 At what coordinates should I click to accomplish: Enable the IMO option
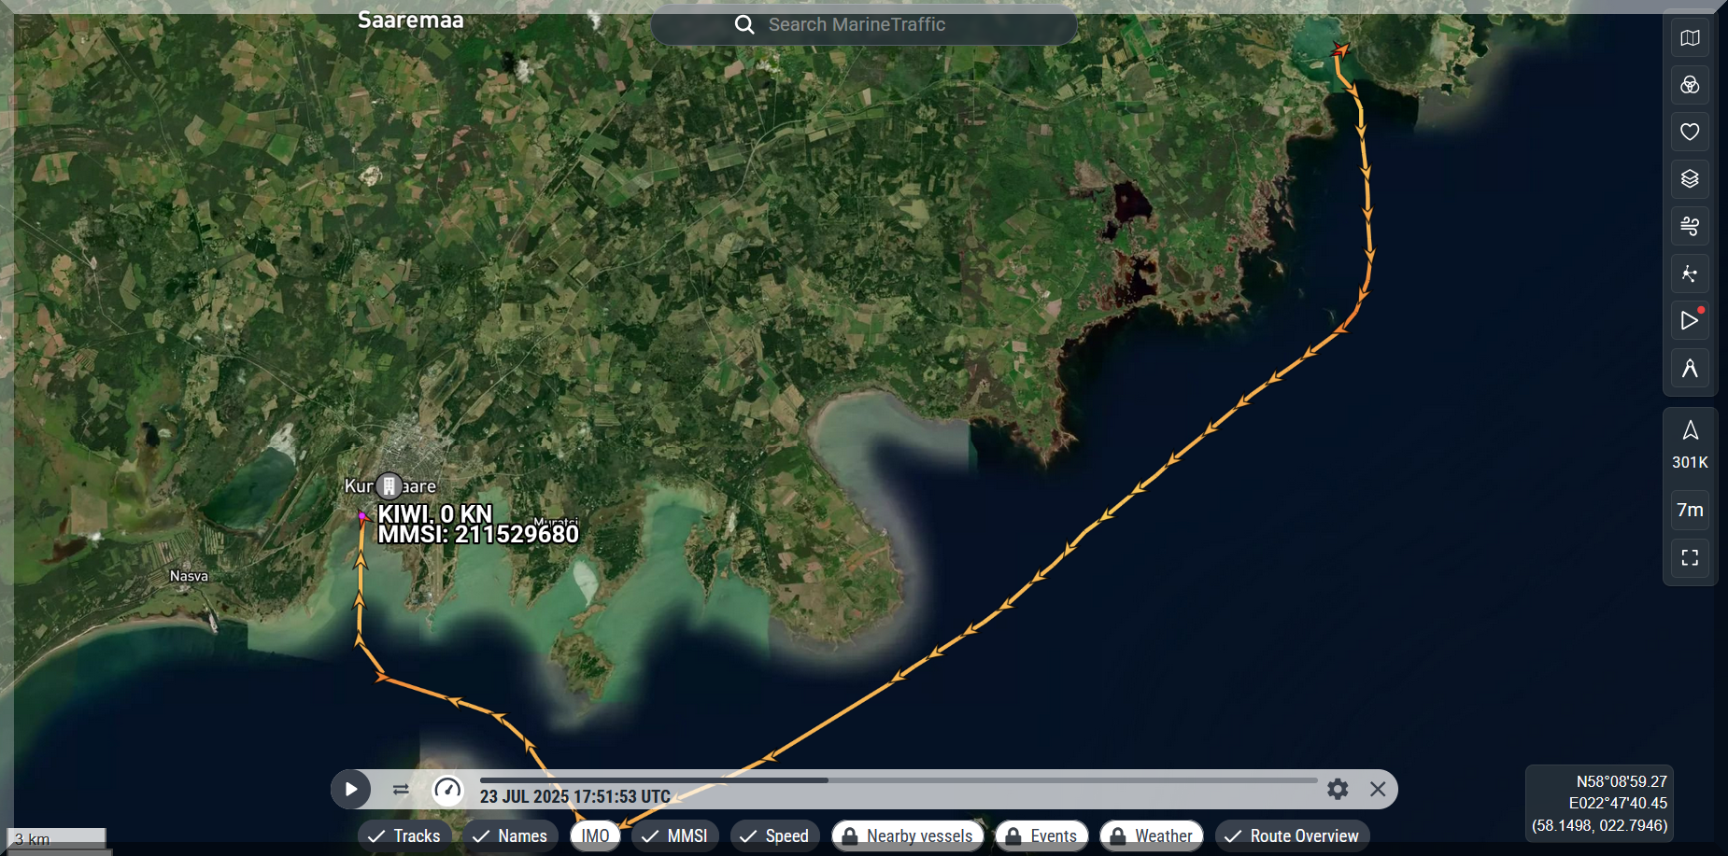[595, 835]
